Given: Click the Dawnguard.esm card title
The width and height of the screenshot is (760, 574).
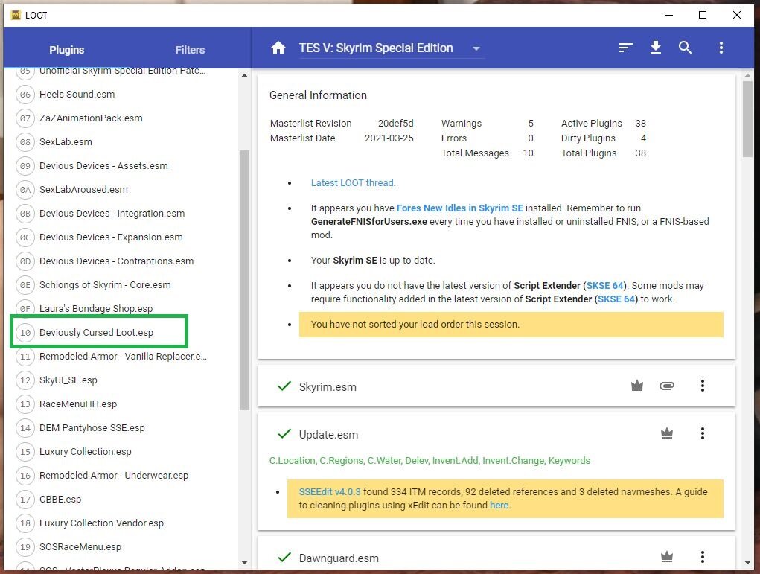Looking at the screenshot, I should pyautogui.click(x=339, y=558).
